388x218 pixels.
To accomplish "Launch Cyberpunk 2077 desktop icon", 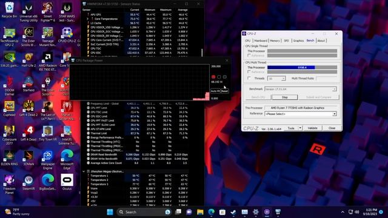I will point(9,135).
